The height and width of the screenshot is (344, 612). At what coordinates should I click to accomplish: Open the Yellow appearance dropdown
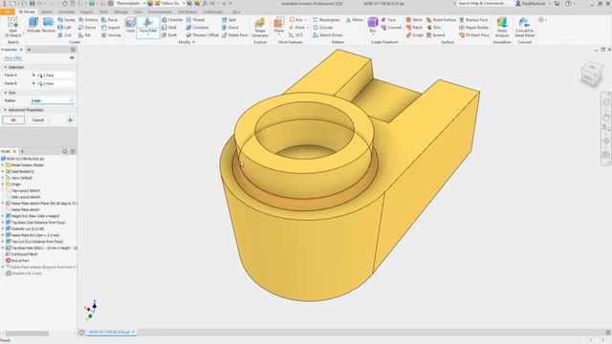click(x=184, y=4)
